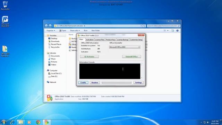Open the Office 2010 Permanent archive on desktop
The image size is (222, 125).
5,51
